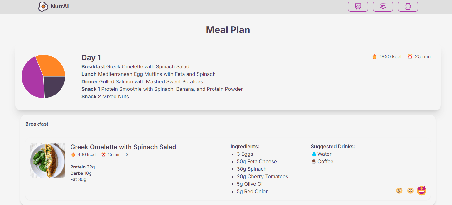Select the Lunch Mediterranean Egg Muffins entry
The width and height of the screenshot is (452, 205).
pos(149,74)
